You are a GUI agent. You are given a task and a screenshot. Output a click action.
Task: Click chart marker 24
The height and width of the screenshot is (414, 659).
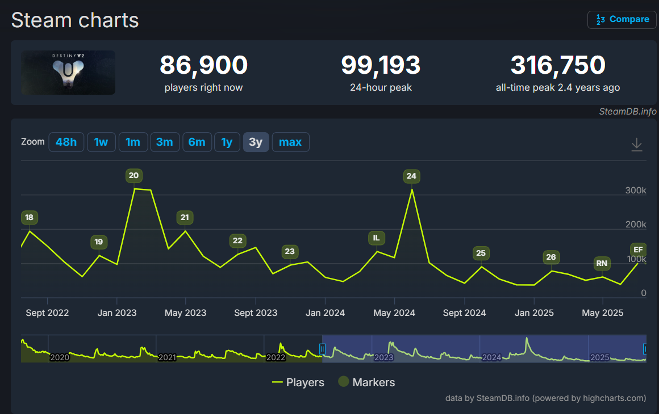(x=411, y=176)
